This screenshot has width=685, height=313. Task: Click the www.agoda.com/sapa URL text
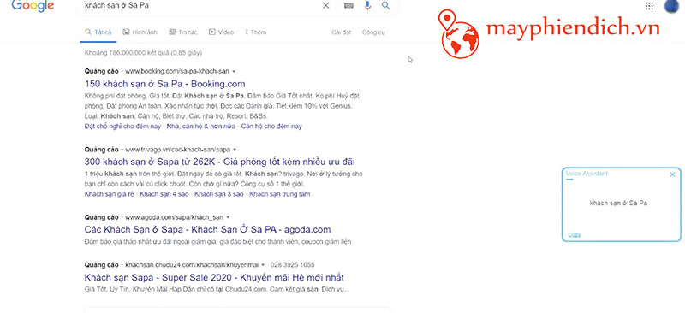[175, 217]
